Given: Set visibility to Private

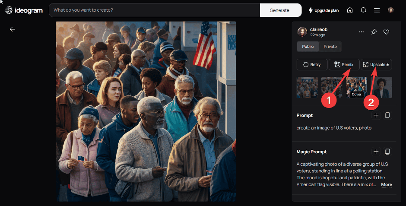Looking at the screenshot, I should click(330, 47).
